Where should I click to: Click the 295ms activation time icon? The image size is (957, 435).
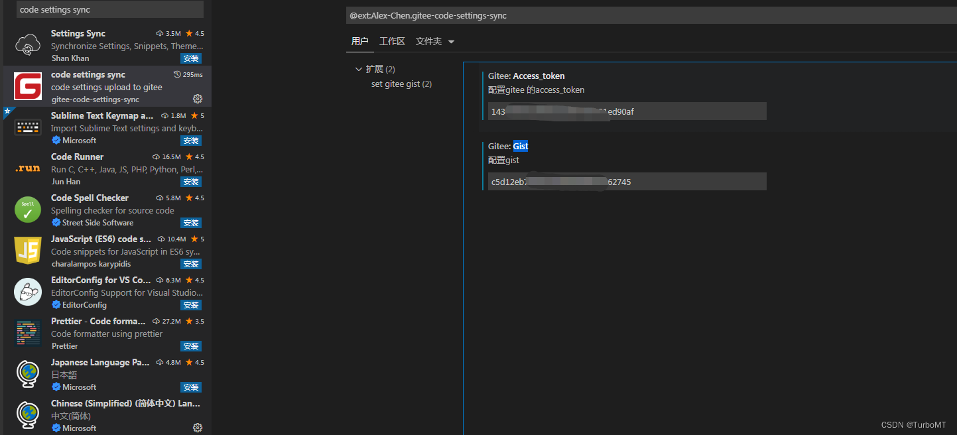click(177, 74)
